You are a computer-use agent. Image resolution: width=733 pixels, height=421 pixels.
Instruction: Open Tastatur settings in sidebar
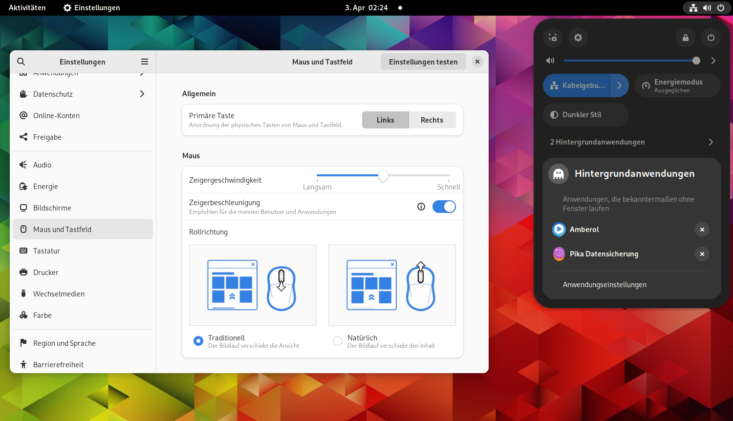[46, 251]
